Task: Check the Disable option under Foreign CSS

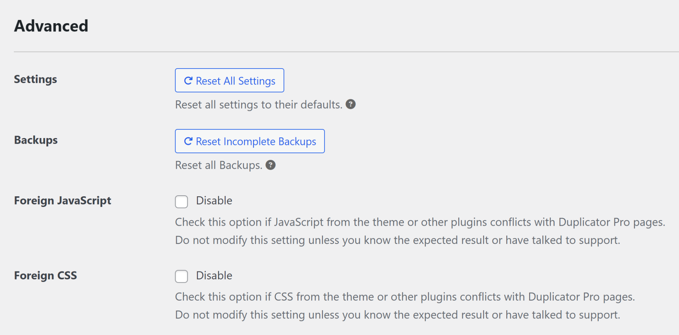Action: pyautogui.click(x=181, y=276)
